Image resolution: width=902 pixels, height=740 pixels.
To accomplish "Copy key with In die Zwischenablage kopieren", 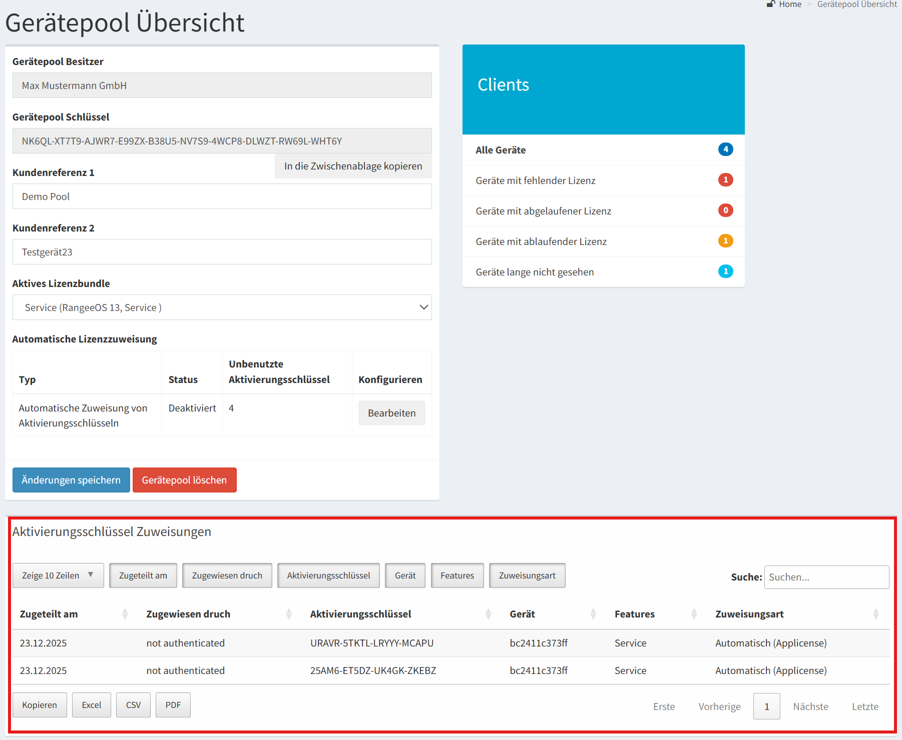I will pyautogui.click(x=353, y=166).
